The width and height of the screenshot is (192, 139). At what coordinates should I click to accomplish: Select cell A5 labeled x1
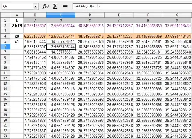[x=17, y=41]
